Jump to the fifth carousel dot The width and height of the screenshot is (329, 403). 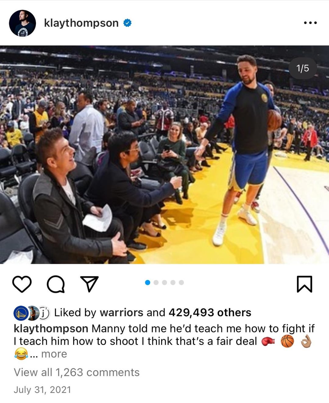(181, 282)
